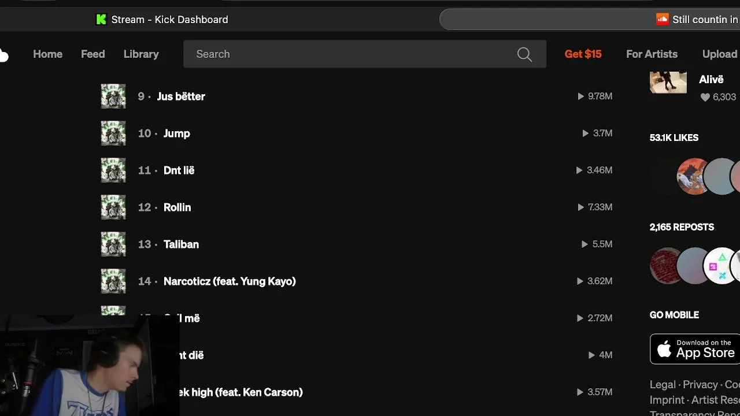The width and height of the screenshot is (740, 416).
Task: Open the For Artists page
Action: coord(652,54)
